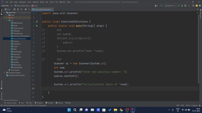This screenshot has width=202, height=113.
Task: Click the JetBrains Toolbox style icon at top right
Action: (200, 6)
